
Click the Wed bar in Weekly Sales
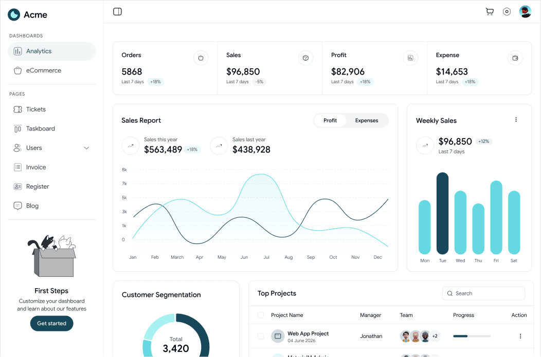pyautogui.click(x=460, y=222)
